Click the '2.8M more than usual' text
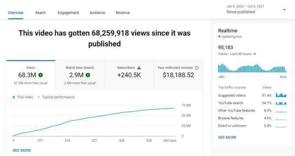 pyautogui.click(x=80, y=83)
